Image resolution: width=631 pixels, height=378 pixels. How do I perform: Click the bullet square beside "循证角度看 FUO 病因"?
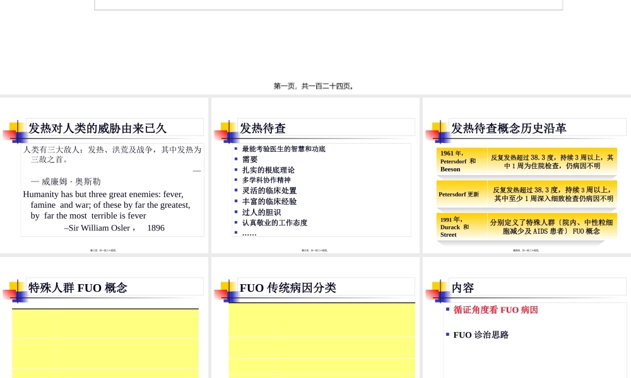point(447,310)
